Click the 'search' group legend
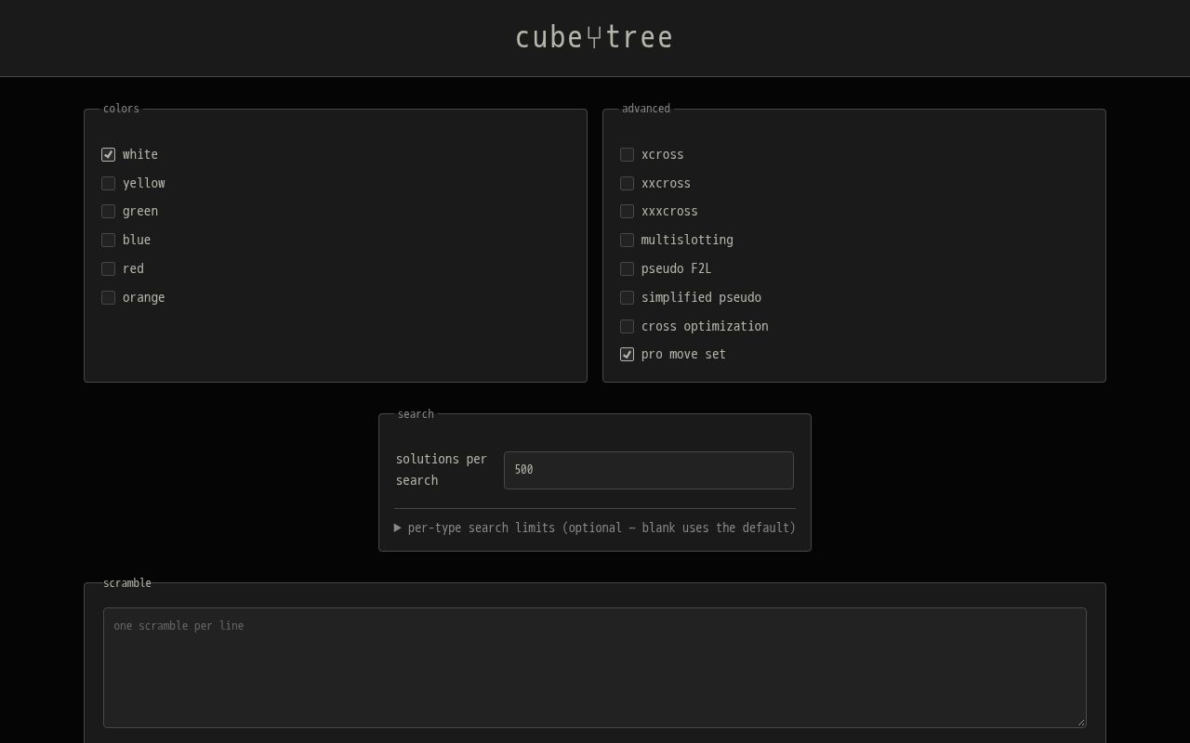Screen dimensions: 1190x743 (416, 414)
